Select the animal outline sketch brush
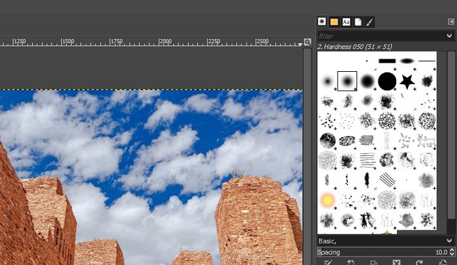Screen dimensions: 457x265 (426, 140)
